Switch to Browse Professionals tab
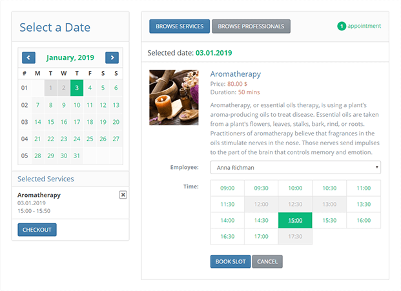The width and height of the screenshot is (401, 291). click(251, 26)
